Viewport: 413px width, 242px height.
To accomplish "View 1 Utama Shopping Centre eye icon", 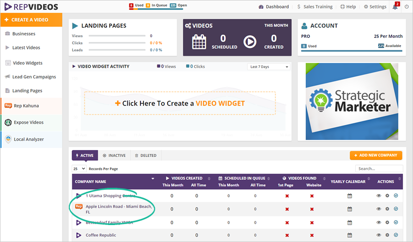I will pos(379,196).
